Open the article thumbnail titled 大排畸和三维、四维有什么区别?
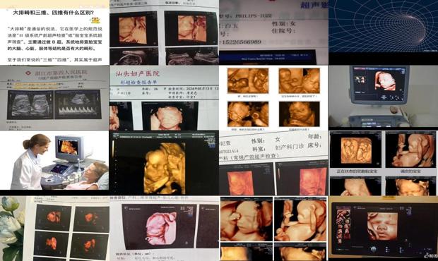The height and width of the screenshot is (261, 438). (x=54, y=32)
